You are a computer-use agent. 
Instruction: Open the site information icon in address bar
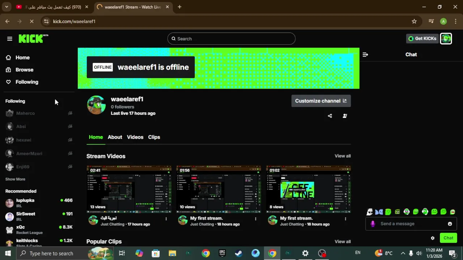46,21
